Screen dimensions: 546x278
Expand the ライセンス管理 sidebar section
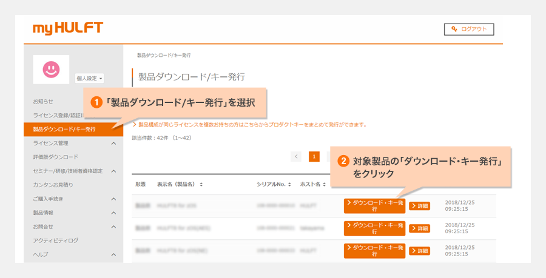[x=113, y=144]
